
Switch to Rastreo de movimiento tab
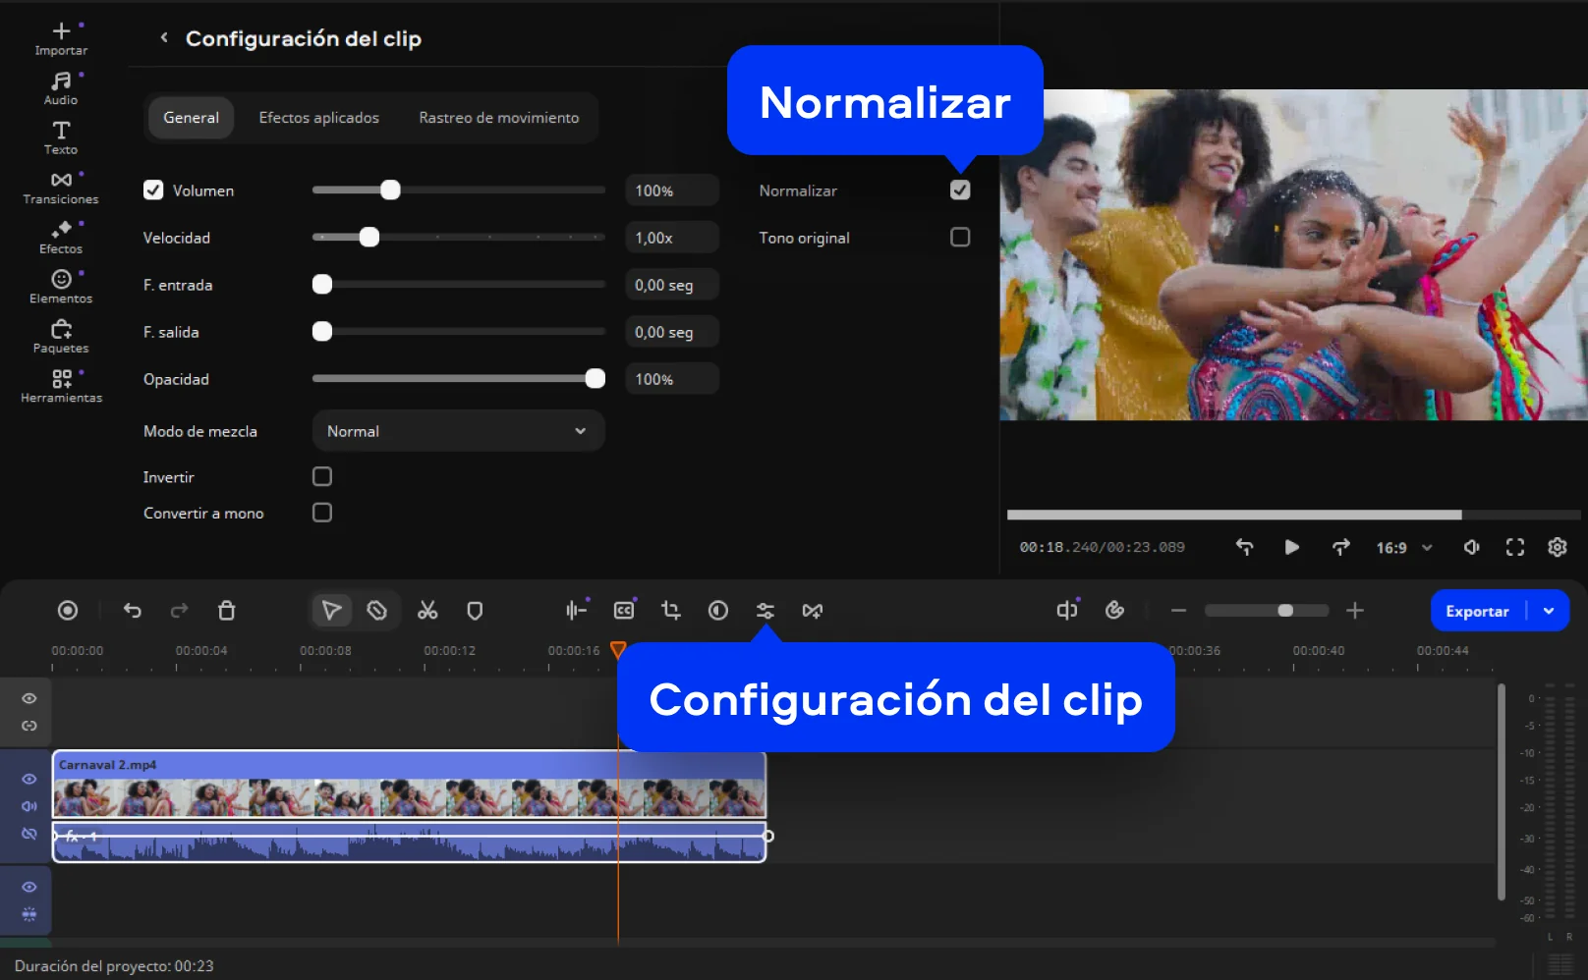point(498,118)
